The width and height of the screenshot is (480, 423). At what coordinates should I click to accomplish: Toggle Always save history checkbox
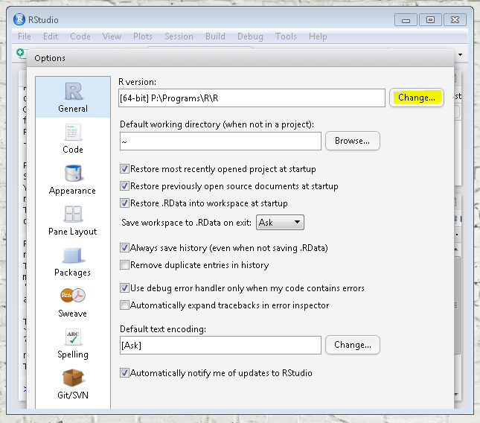(124, 247)
